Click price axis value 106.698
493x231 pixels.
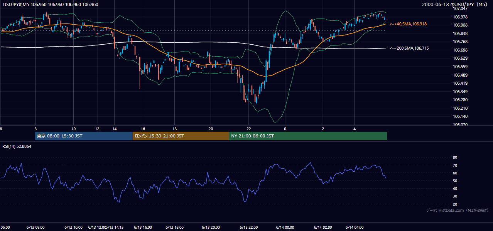[460, 50]
